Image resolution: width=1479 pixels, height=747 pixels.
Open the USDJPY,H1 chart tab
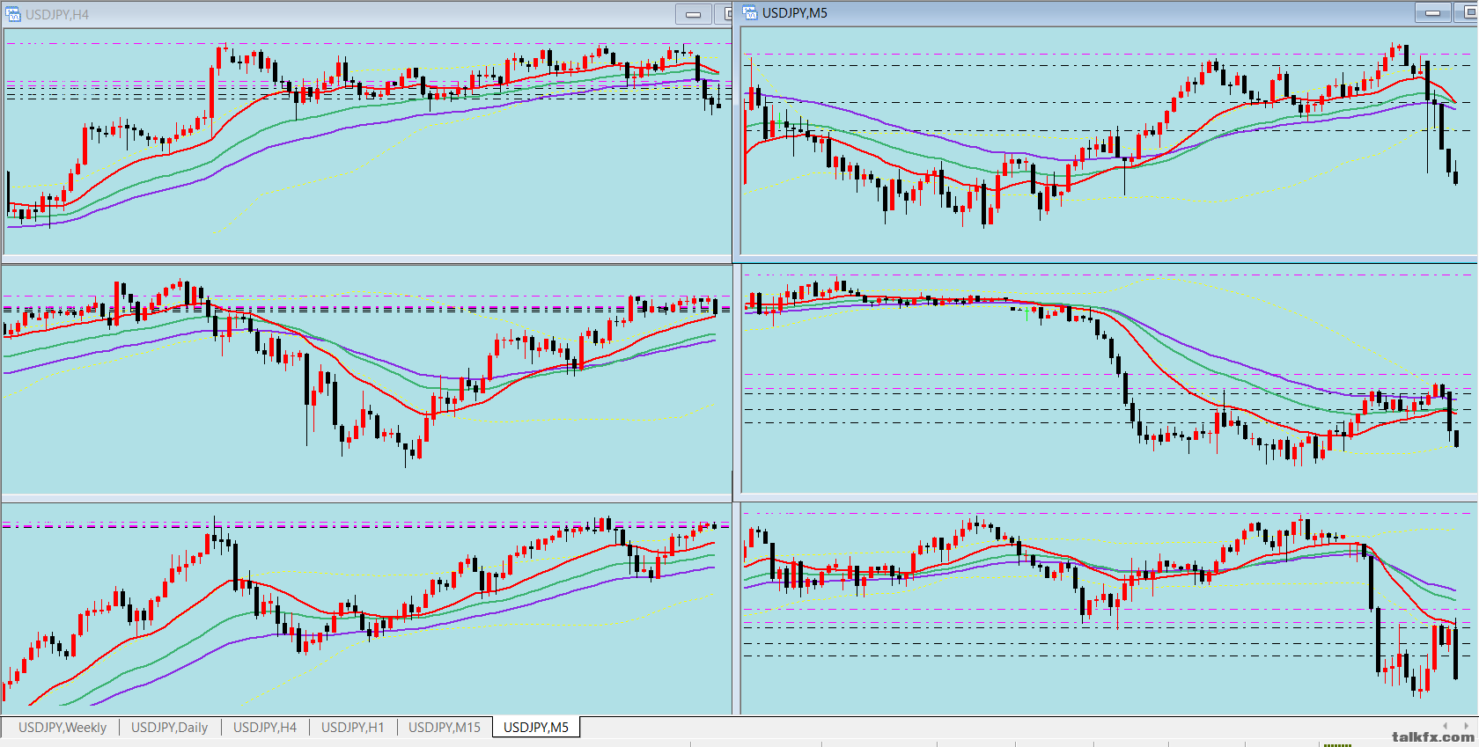point(353,727)
